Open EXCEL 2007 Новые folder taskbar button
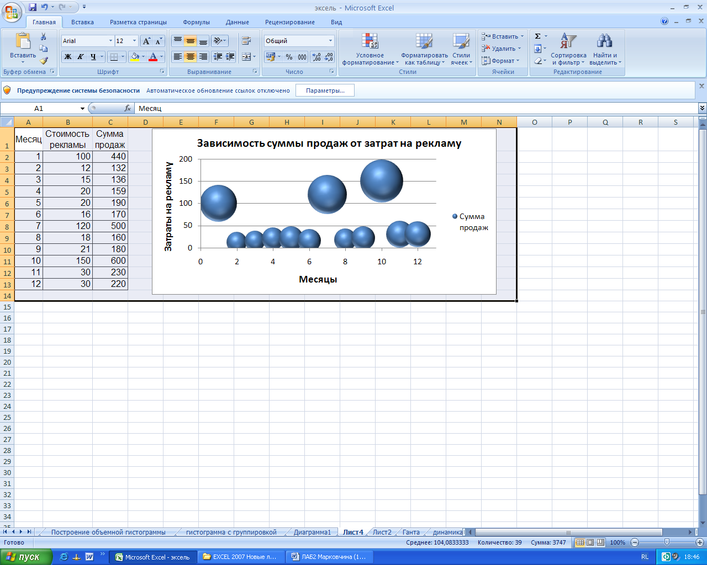This screenshot has height=565, width=707. (241, 557)
